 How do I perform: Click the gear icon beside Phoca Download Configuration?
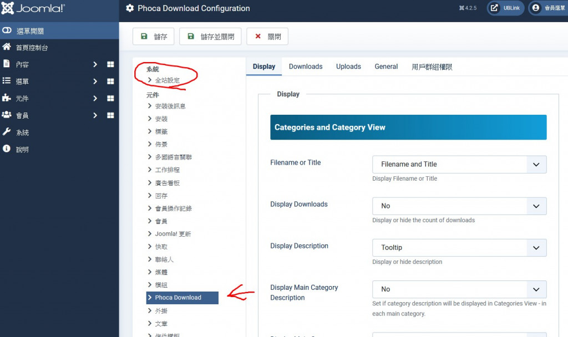pos(130,8)
